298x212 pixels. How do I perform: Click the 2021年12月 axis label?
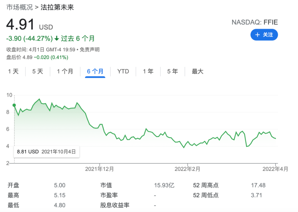coord(99,169)
